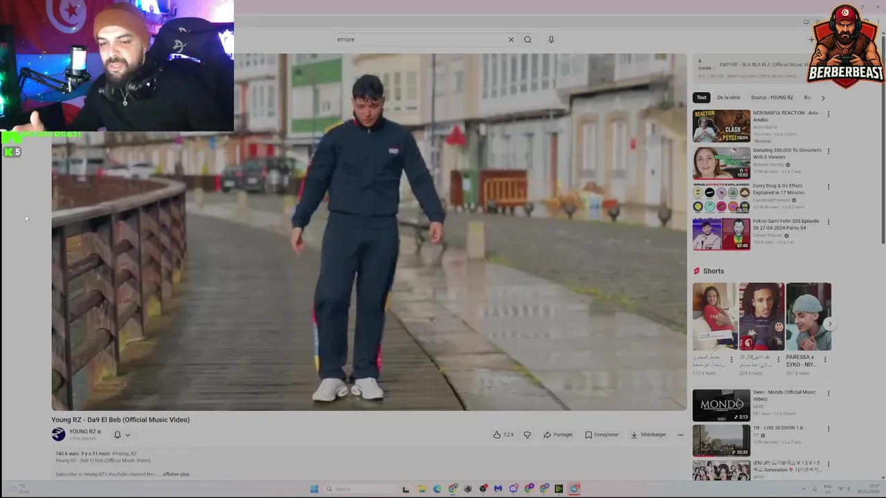The width and height of the screenshot is (886, 498).
Task: Click the Télécharger download button
Action: click(648, 435)
